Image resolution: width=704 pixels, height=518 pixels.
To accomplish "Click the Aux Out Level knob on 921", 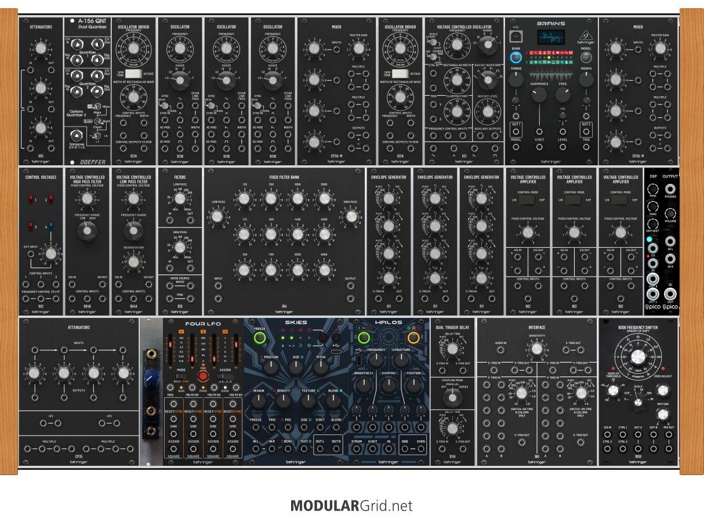I will click(488, 112).
